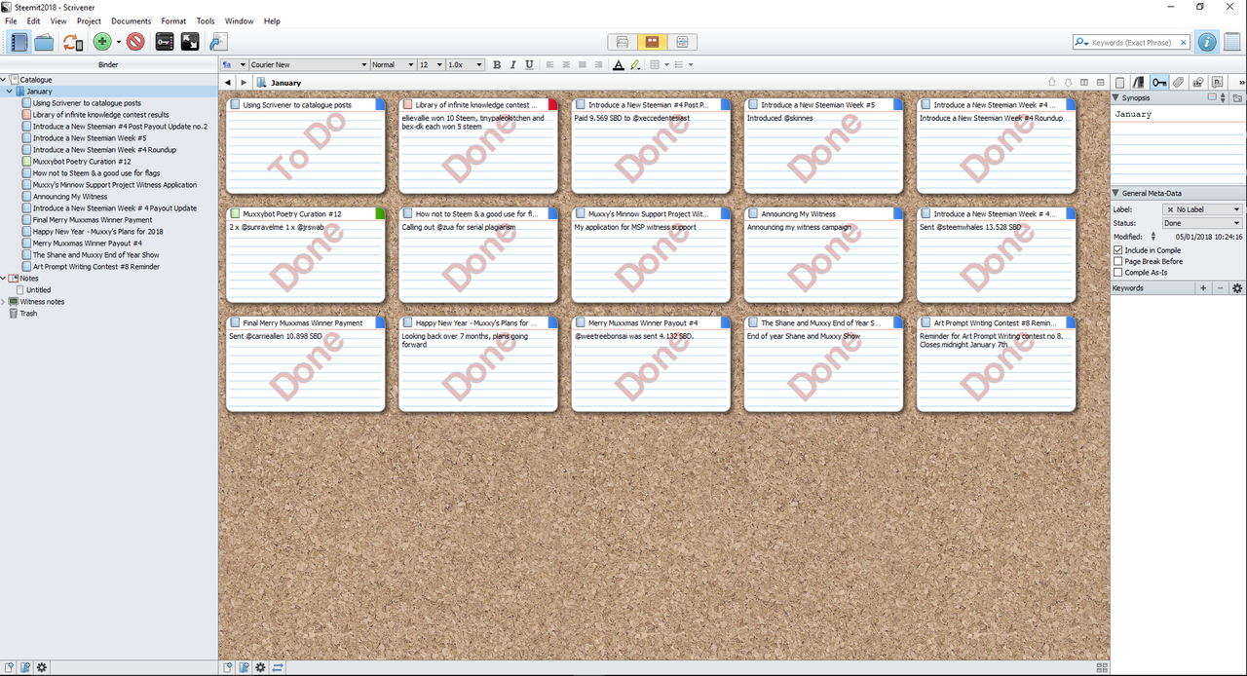1247x676 pixels.
Task: Toggle the Inspector with the blue info icon
Action: point(1207,42)
